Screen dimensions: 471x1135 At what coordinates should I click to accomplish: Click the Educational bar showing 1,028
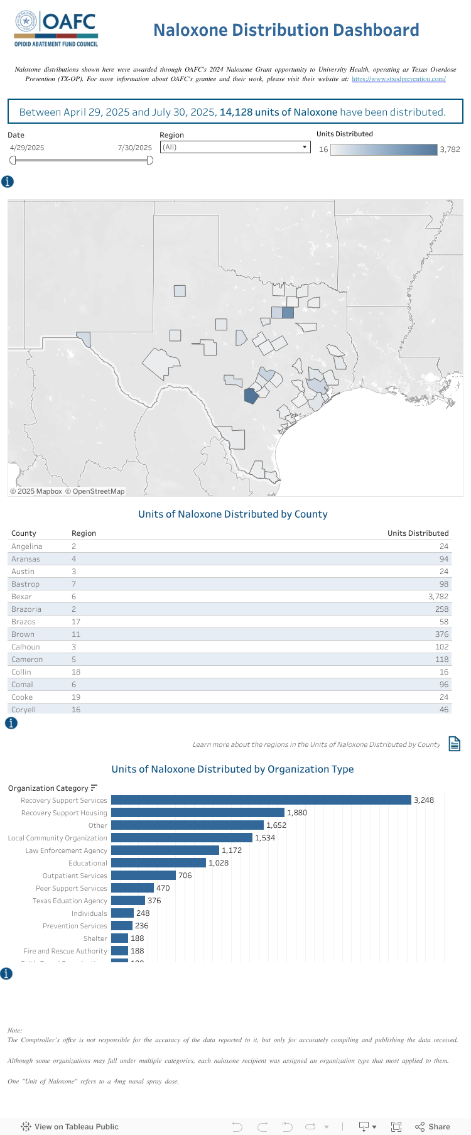tap(158, 863)
